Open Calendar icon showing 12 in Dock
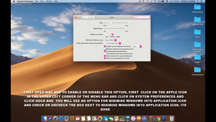This screenshot has width=216, height=122. [78, 119]
